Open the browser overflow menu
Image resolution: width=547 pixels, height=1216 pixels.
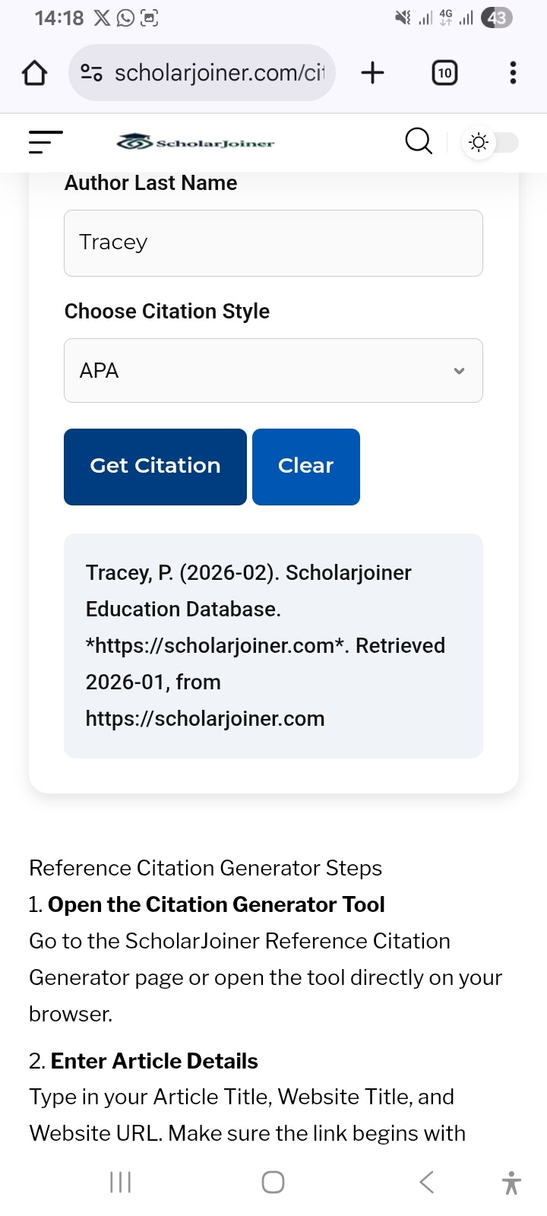(x=513, y=73)
